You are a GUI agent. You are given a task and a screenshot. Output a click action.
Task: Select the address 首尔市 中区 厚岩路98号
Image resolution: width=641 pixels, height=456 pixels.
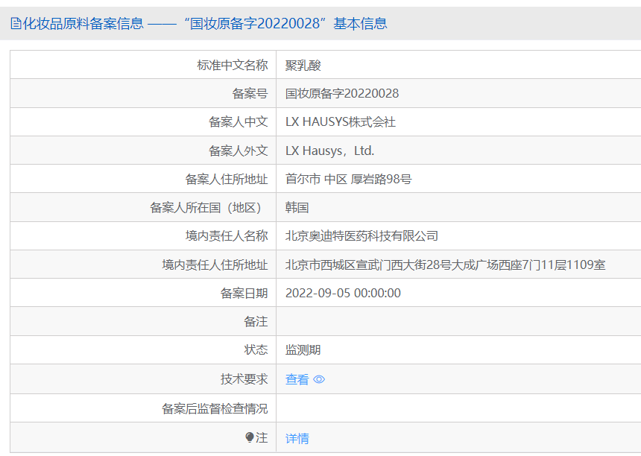(x=348, y=179)
